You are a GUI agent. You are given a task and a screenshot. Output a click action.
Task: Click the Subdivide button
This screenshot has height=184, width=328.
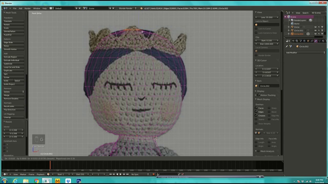point(14,64)
